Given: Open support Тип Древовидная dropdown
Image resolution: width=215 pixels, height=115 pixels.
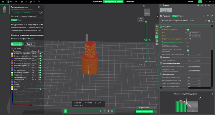Looking at the screenshot, I should click(x=194, y=33).
